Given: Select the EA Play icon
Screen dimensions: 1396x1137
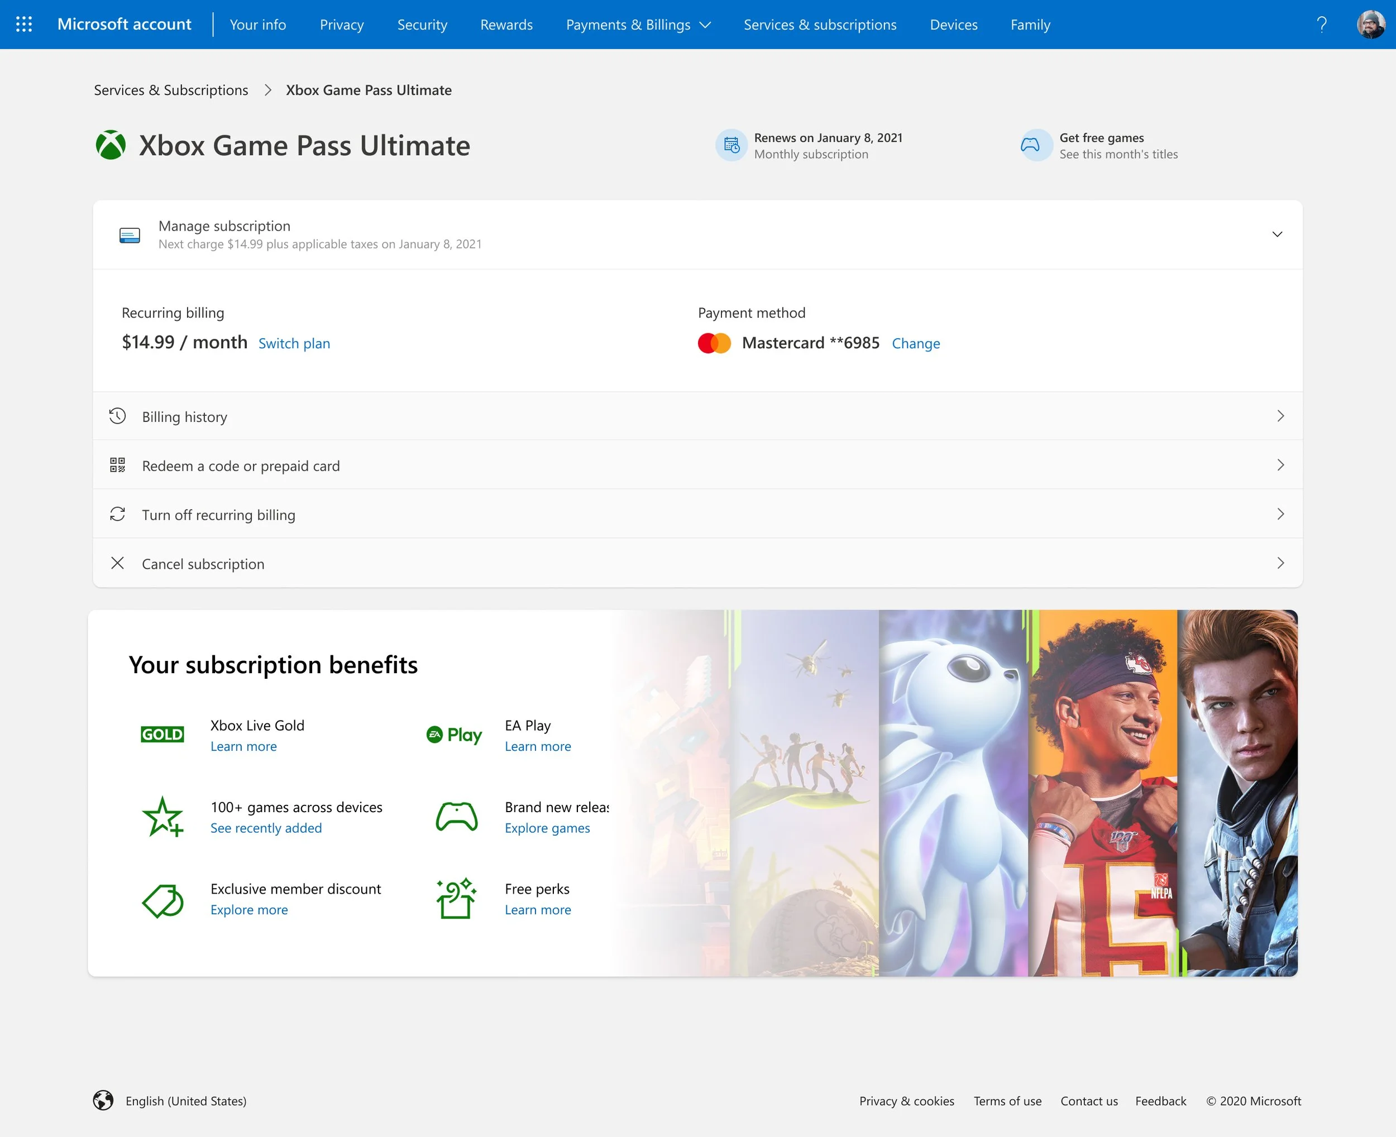Looking at the screenshot, I should tap(454, 733).
